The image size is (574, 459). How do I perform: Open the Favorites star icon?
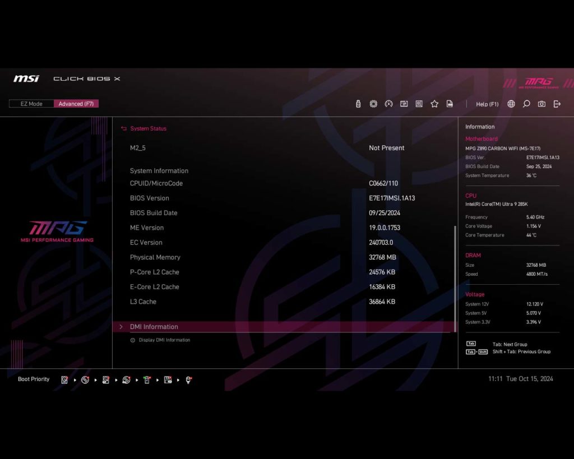(434, 104)
